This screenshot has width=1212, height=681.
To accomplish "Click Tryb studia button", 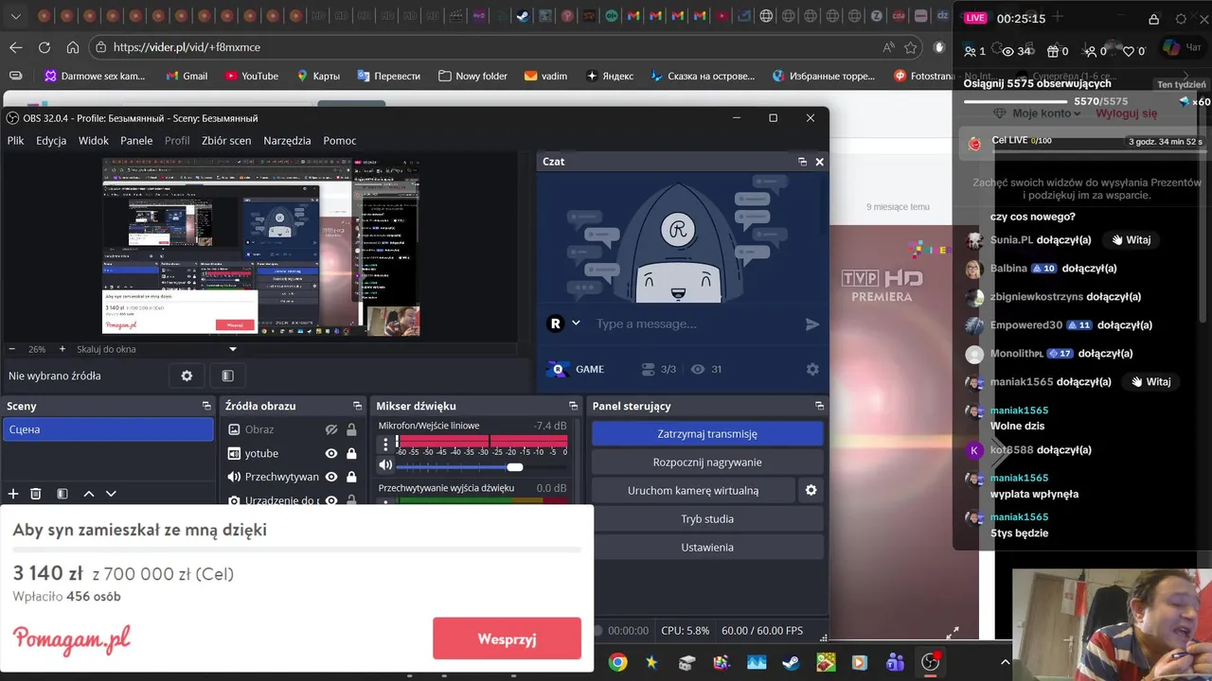I will point(707,519).
